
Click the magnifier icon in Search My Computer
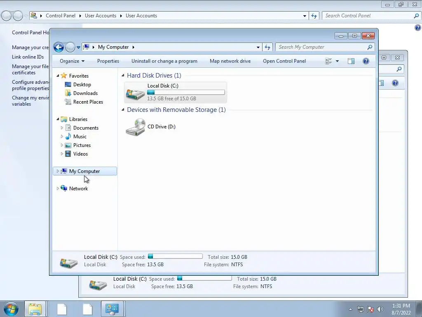370,47
